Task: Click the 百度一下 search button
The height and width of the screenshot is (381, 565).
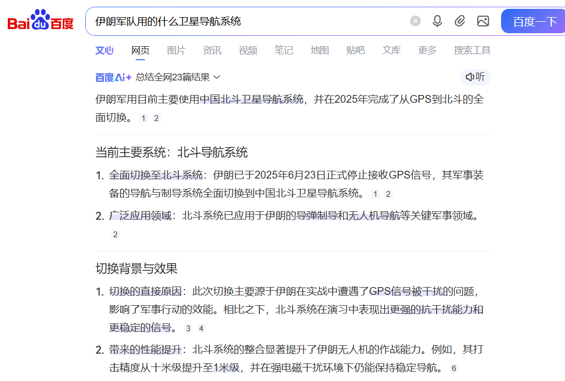Action: coord(534,21)
